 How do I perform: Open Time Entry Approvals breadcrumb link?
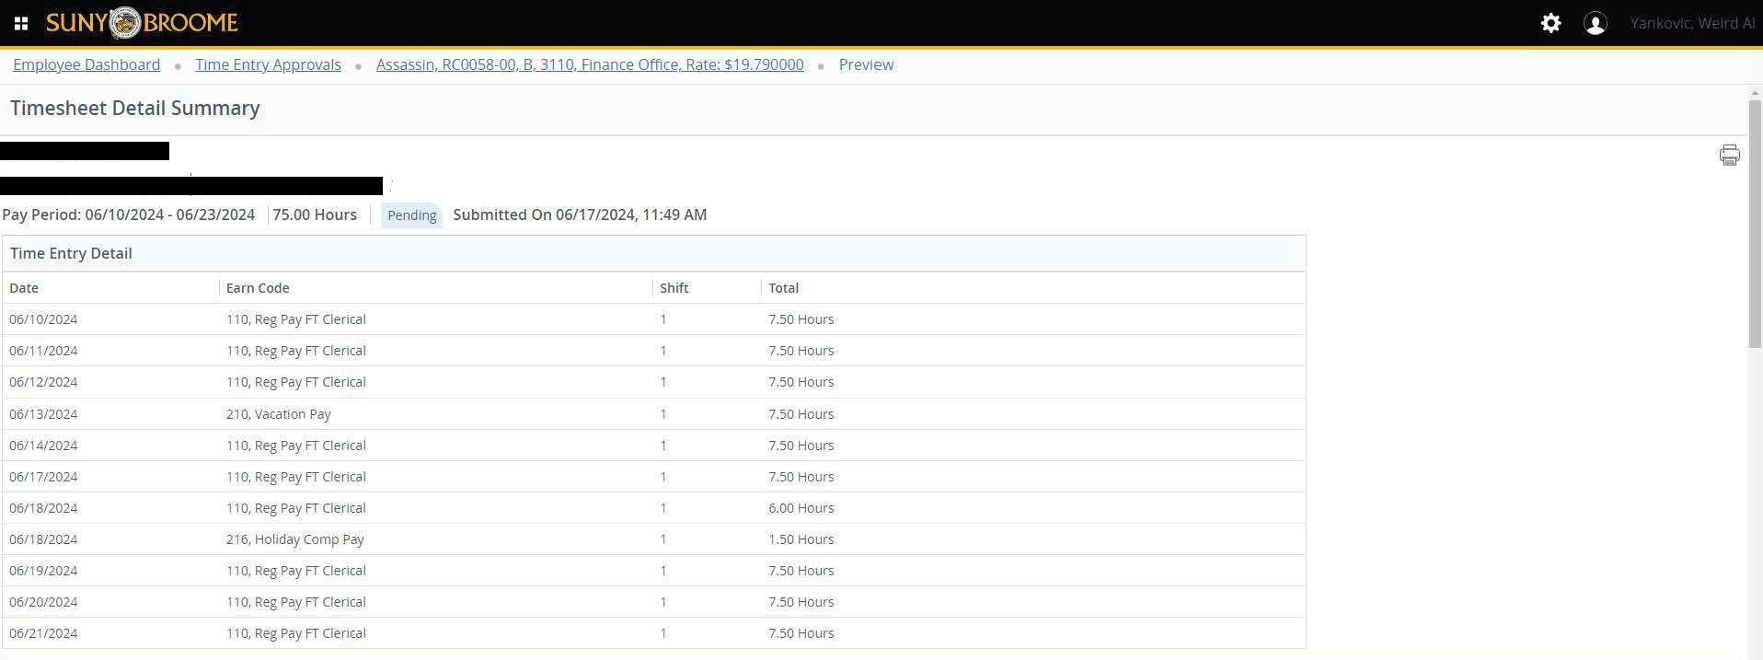(268, 64)
